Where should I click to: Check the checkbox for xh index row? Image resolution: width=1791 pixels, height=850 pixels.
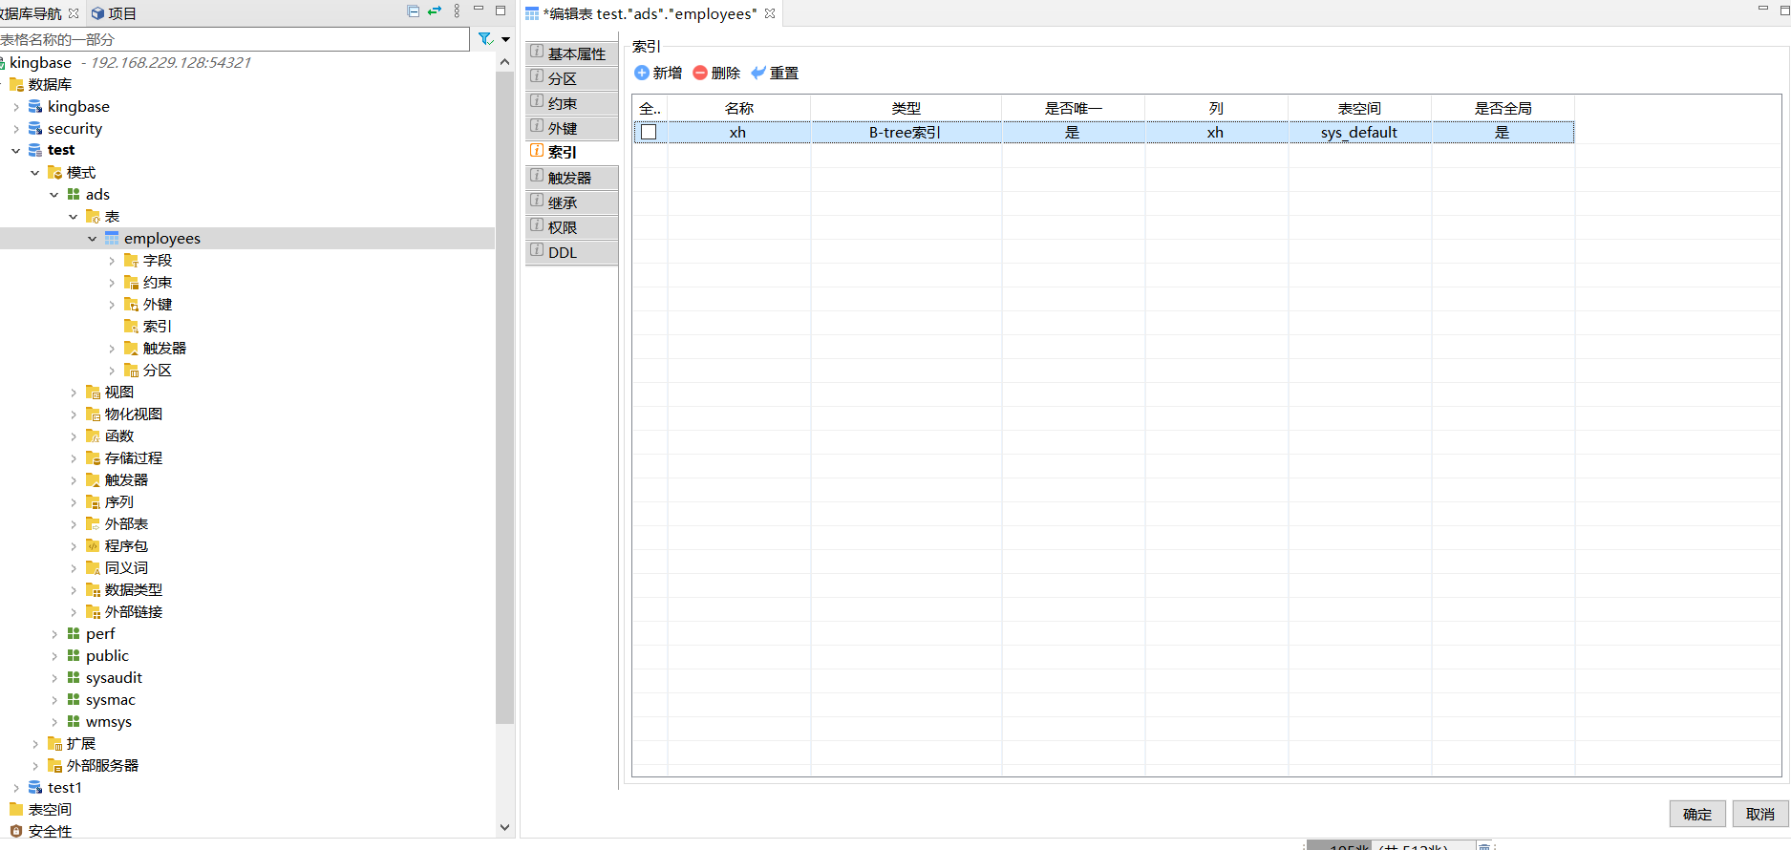click(x=649, y=133)
